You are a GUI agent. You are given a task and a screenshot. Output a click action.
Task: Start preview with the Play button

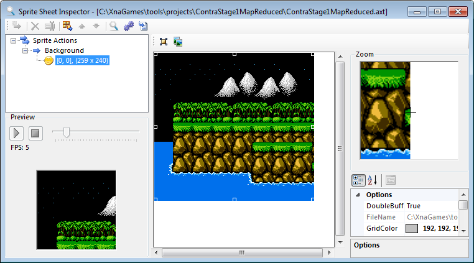click(x=16, y=133)
